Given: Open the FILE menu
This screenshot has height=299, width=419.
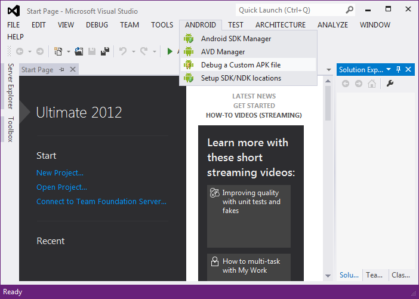Looking at the screenshot, I should click(x=13, y=25).
